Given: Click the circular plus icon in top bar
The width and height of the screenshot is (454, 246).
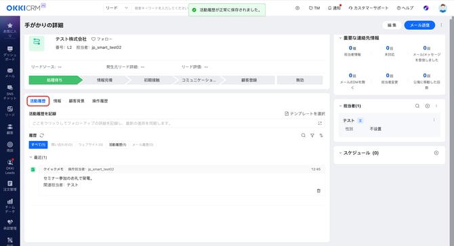Looking at the screenshot, I should point(297,8).
